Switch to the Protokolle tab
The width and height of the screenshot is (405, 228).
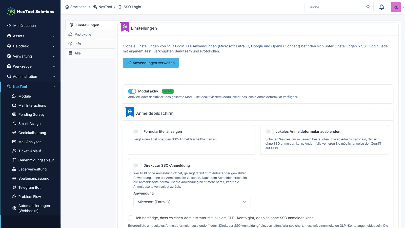point(90,34)
